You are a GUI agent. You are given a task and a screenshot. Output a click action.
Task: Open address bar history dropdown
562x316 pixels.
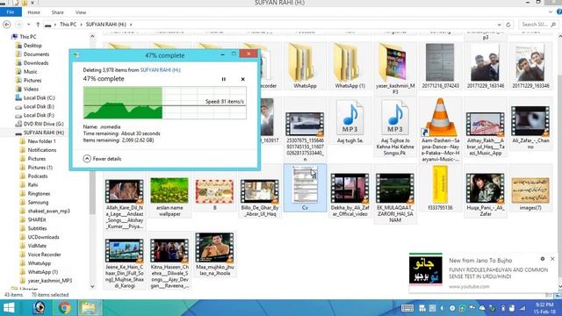[500, 25]
